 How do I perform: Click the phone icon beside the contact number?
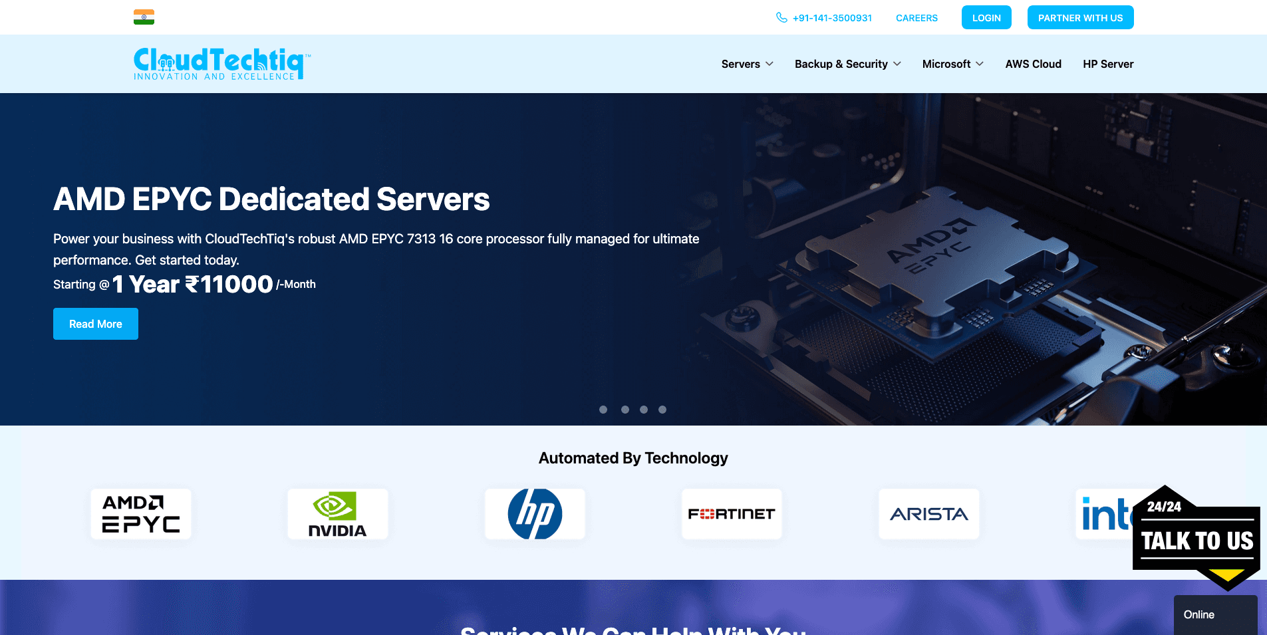(x=782, y=17)
